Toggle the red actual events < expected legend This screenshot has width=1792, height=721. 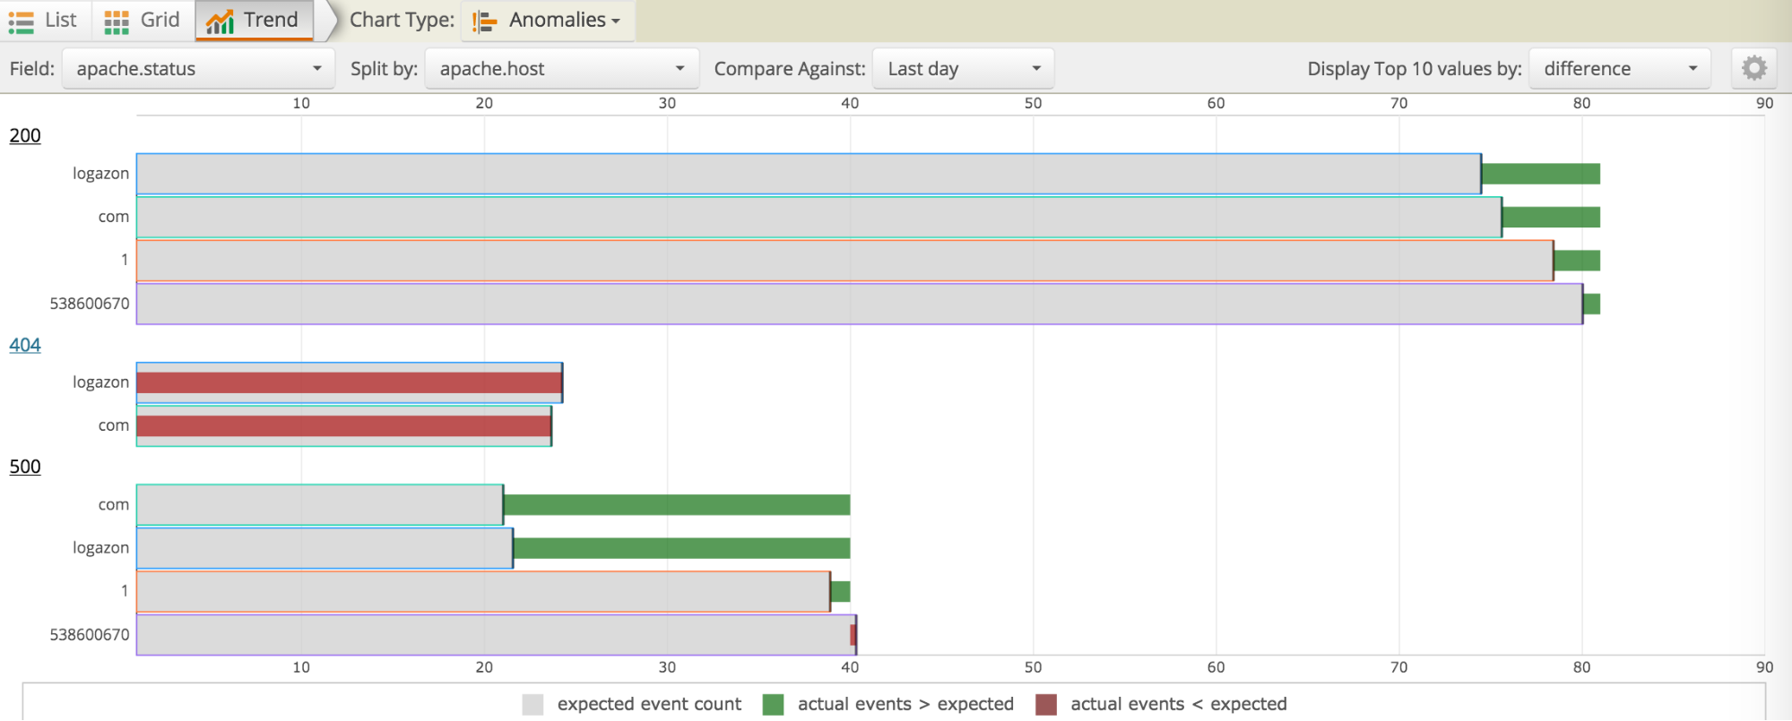click(1045, 705)
